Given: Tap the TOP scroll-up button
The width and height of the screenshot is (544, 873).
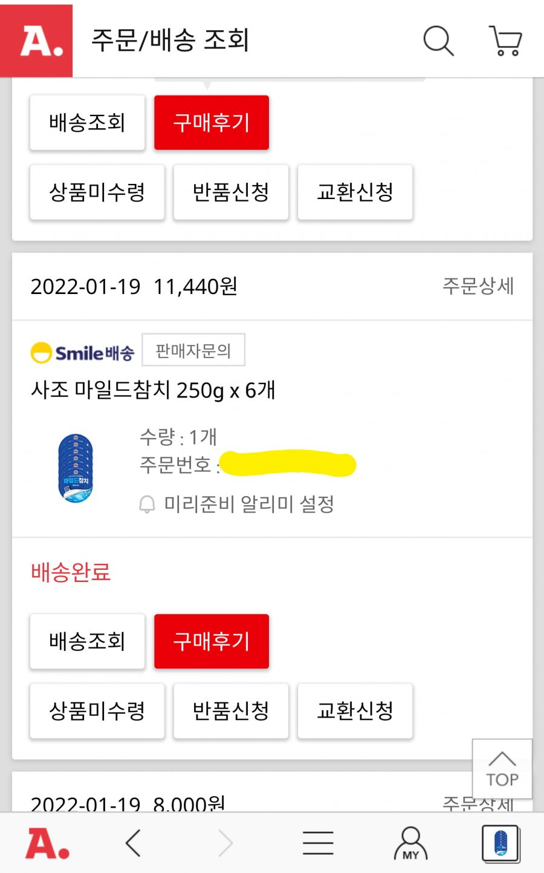Looking at the screenshot, I should tap(502, 769).
